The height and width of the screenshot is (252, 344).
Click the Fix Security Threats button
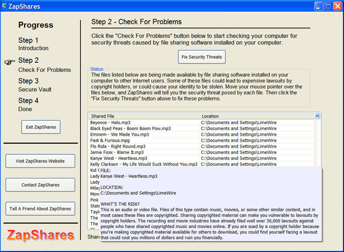[x=201, y=57]
